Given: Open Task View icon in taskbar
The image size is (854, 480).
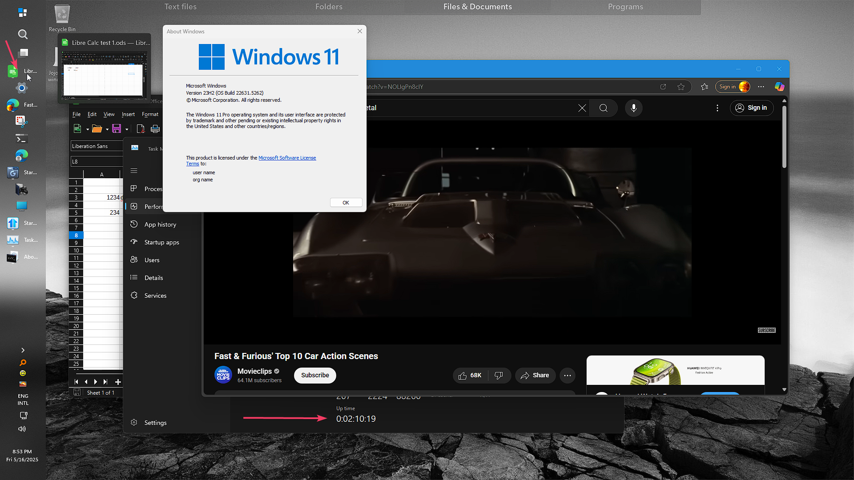Looking at the screenshot, I should pyautogui.click(x=23, y=53).
